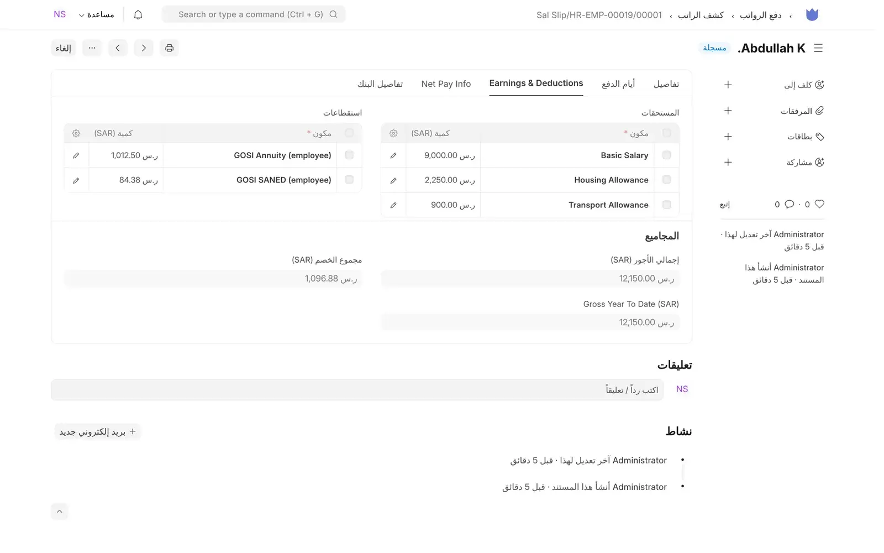The image size is (884, 553).
Task: Focus the search command bar
Action: (254, 14)
